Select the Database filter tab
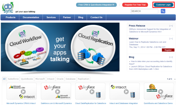 pos(71,79)
